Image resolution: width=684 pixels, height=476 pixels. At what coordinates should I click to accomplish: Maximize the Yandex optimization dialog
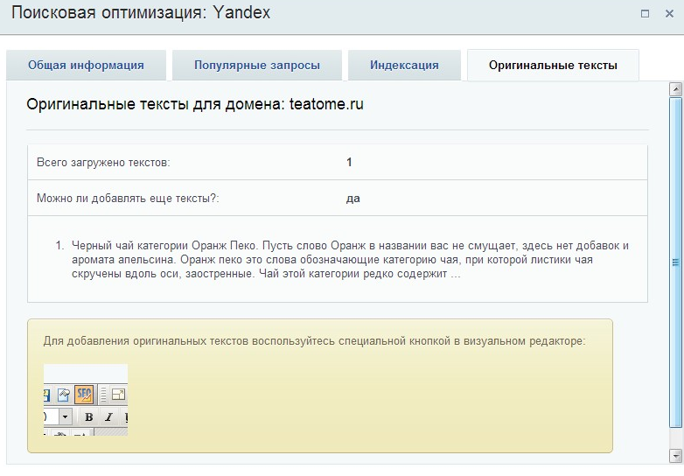click(x=645, y=13)
